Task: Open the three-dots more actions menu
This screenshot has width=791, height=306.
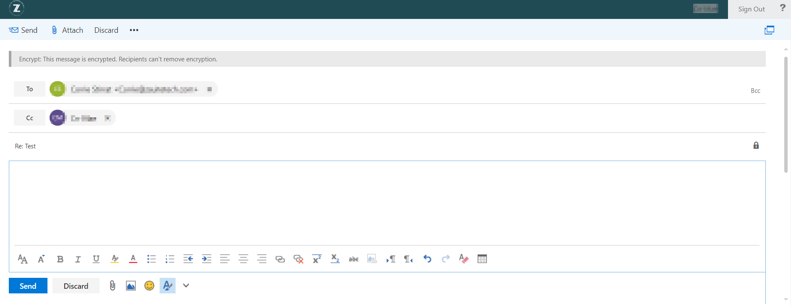Action: coord(134,30)
